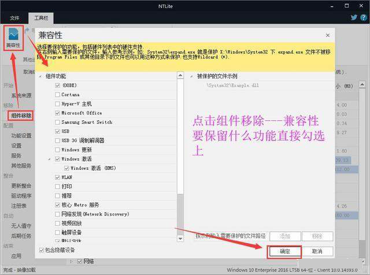Click the main window scroll-up arrow
370x275 pixels.
tap(362, 84)
